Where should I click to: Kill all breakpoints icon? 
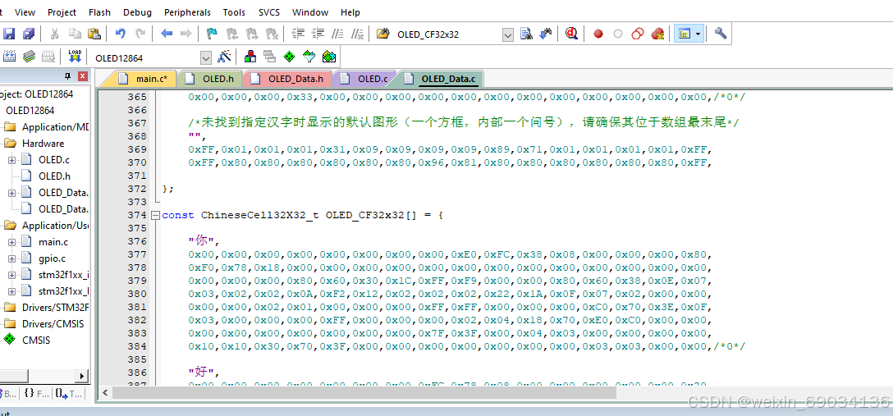tap(657, 34)
